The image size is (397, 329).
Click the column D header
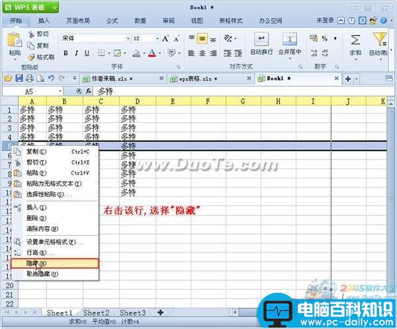pyautogui.click(x=138, y=101)
